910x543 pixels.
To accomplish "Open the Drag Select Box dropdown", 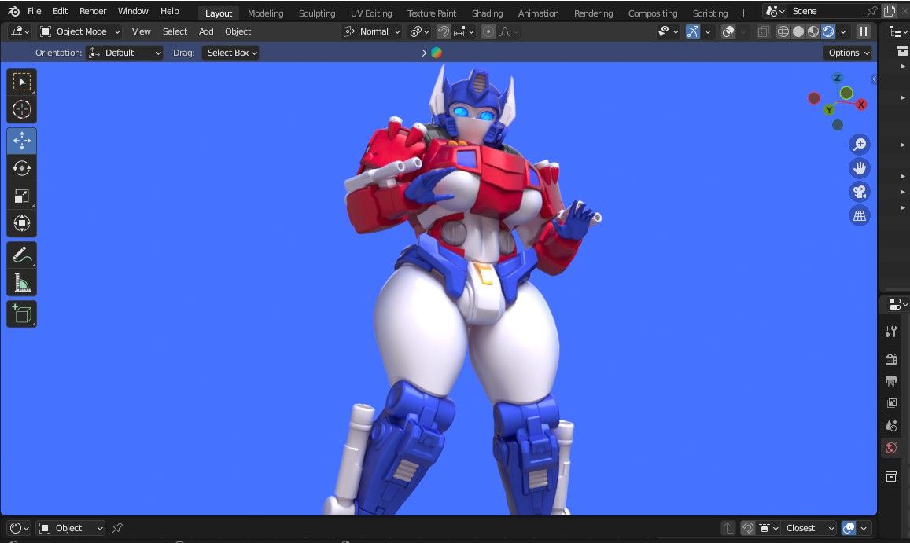I will 230,53.
